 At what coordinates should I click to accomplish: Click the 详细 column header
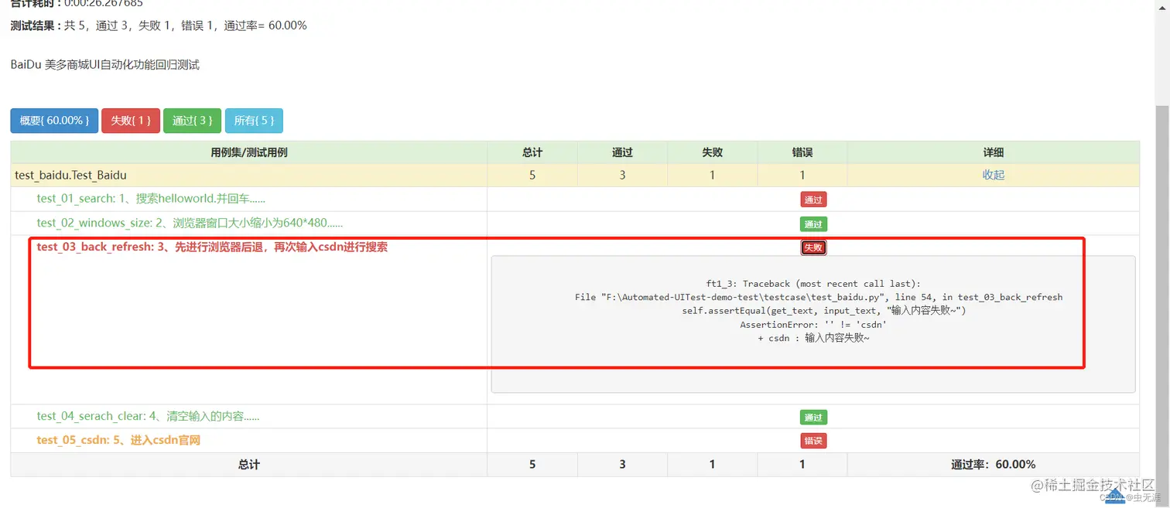994,152
